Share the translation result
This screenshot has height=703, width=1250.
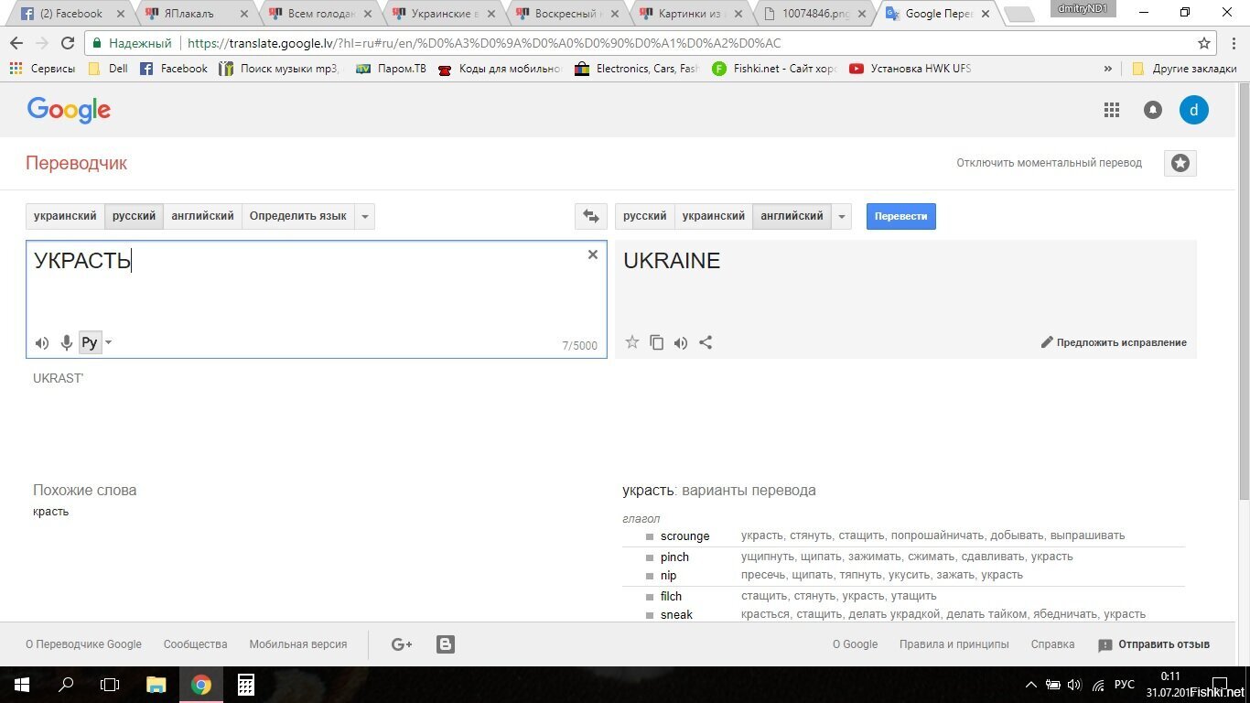[x=706, y=342]
